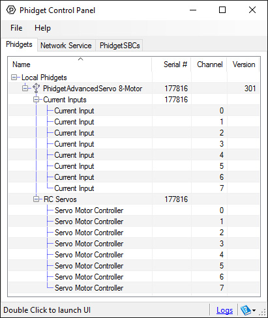Click the USB icon beside PhidgetAdvancedServo 8-Motor
The width and height of the screenshot is (268, 318).
[36, 88]
